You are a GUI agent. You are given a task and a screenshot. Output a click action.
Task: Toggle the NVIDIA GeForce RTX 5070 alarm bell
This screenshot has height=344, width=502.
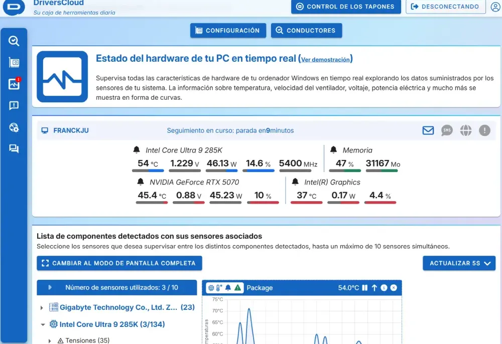pyautogui.click(x=141, y=182)
